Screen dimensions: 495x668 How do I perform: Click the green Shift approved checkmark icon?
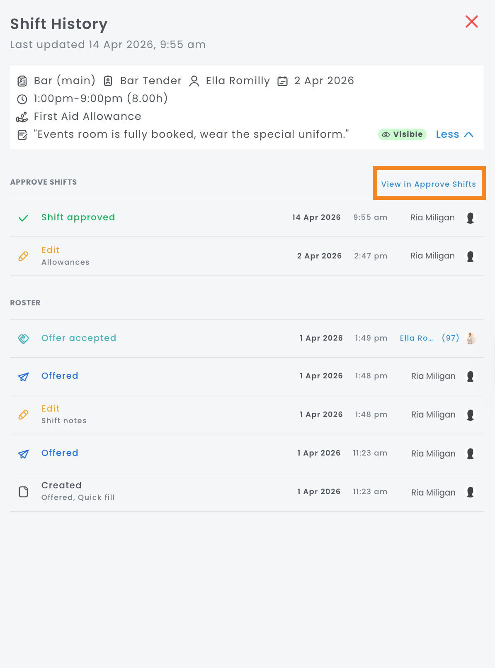coord(24,218)
